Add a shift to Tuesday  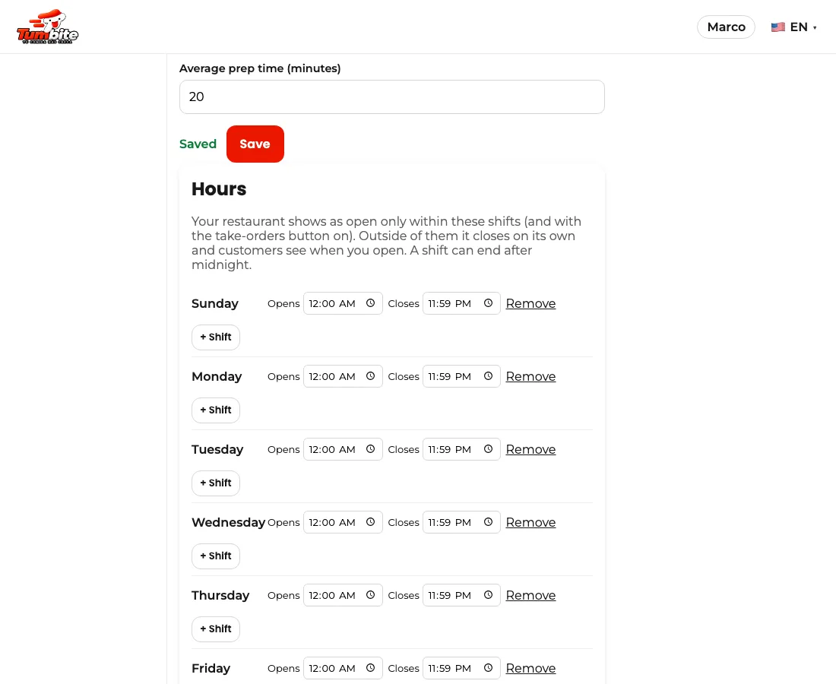(x=215, y=483)
